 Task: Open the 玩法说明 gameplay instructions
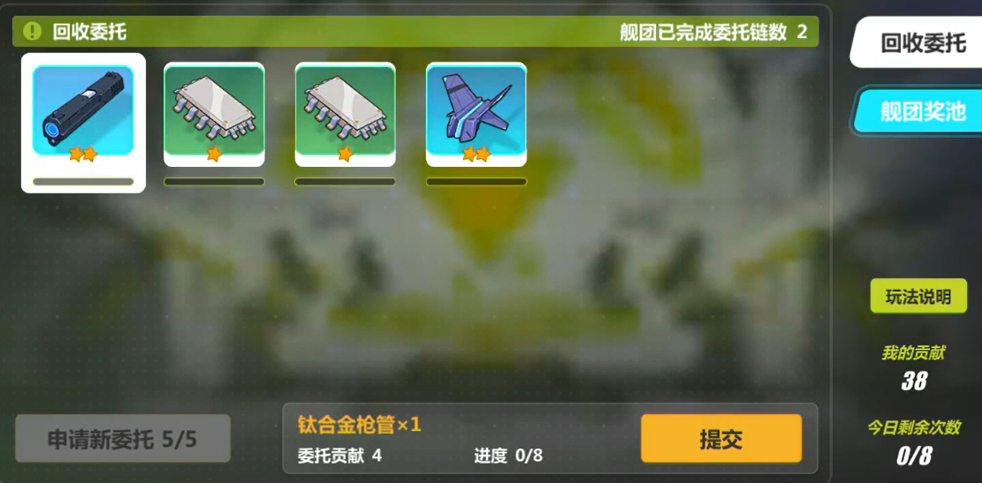pyautogui.click(x=918, y=297)
